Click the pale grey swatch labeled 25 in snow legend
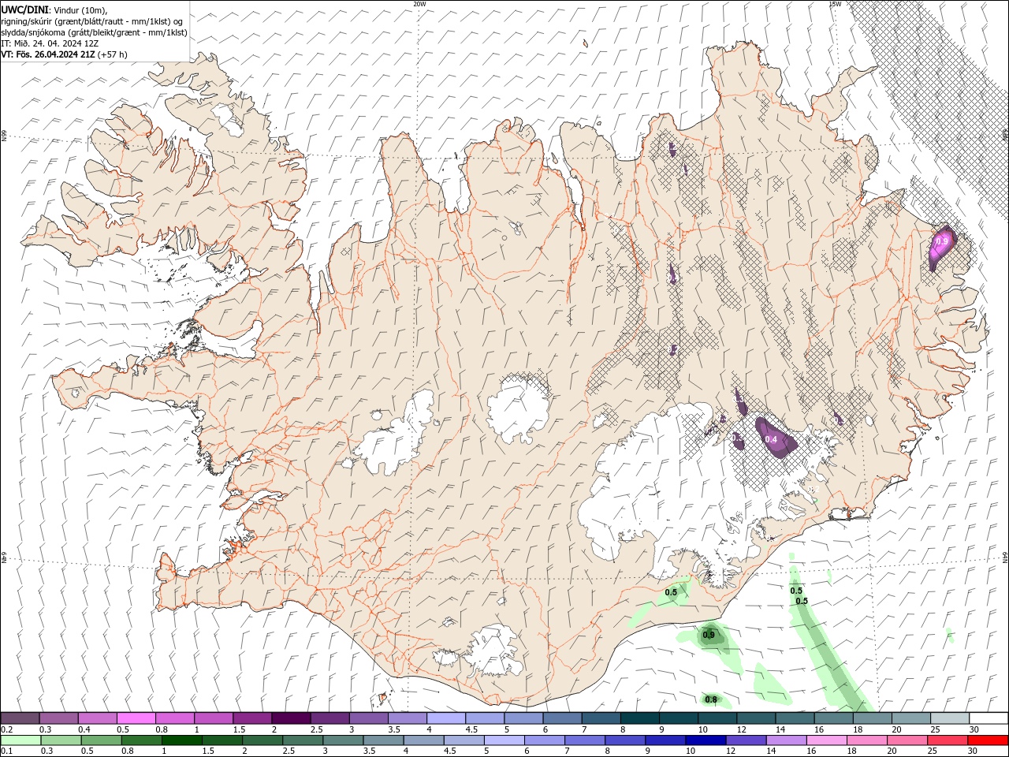The image size is (1009, 757). [x=950, y=718]
